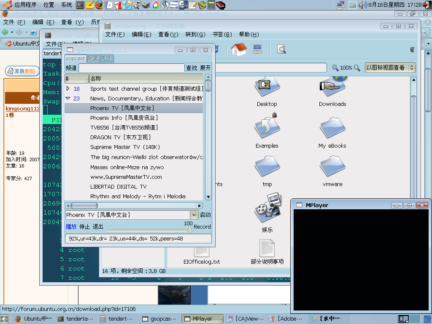This screenshot has height=324, width=432.
Task: Open the green books launcher icon
Action: [202, 5]
